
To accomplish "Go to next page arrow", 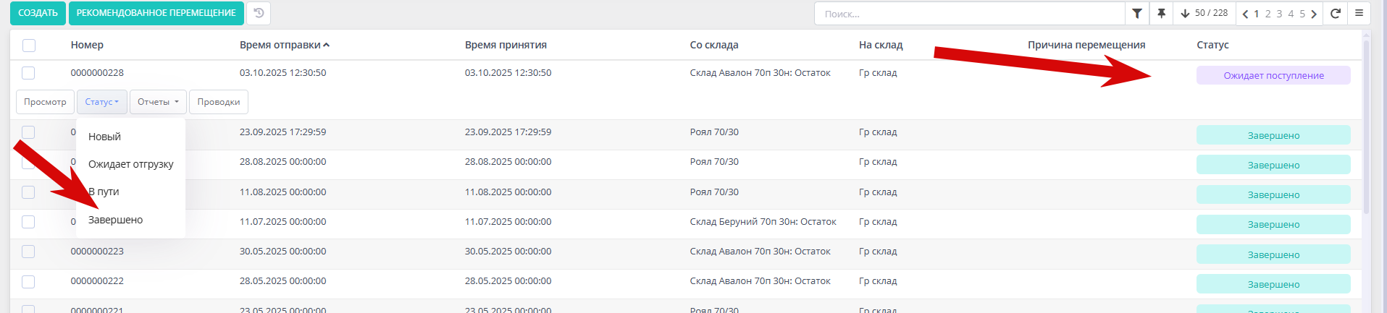I will (x=1314, y=14).
